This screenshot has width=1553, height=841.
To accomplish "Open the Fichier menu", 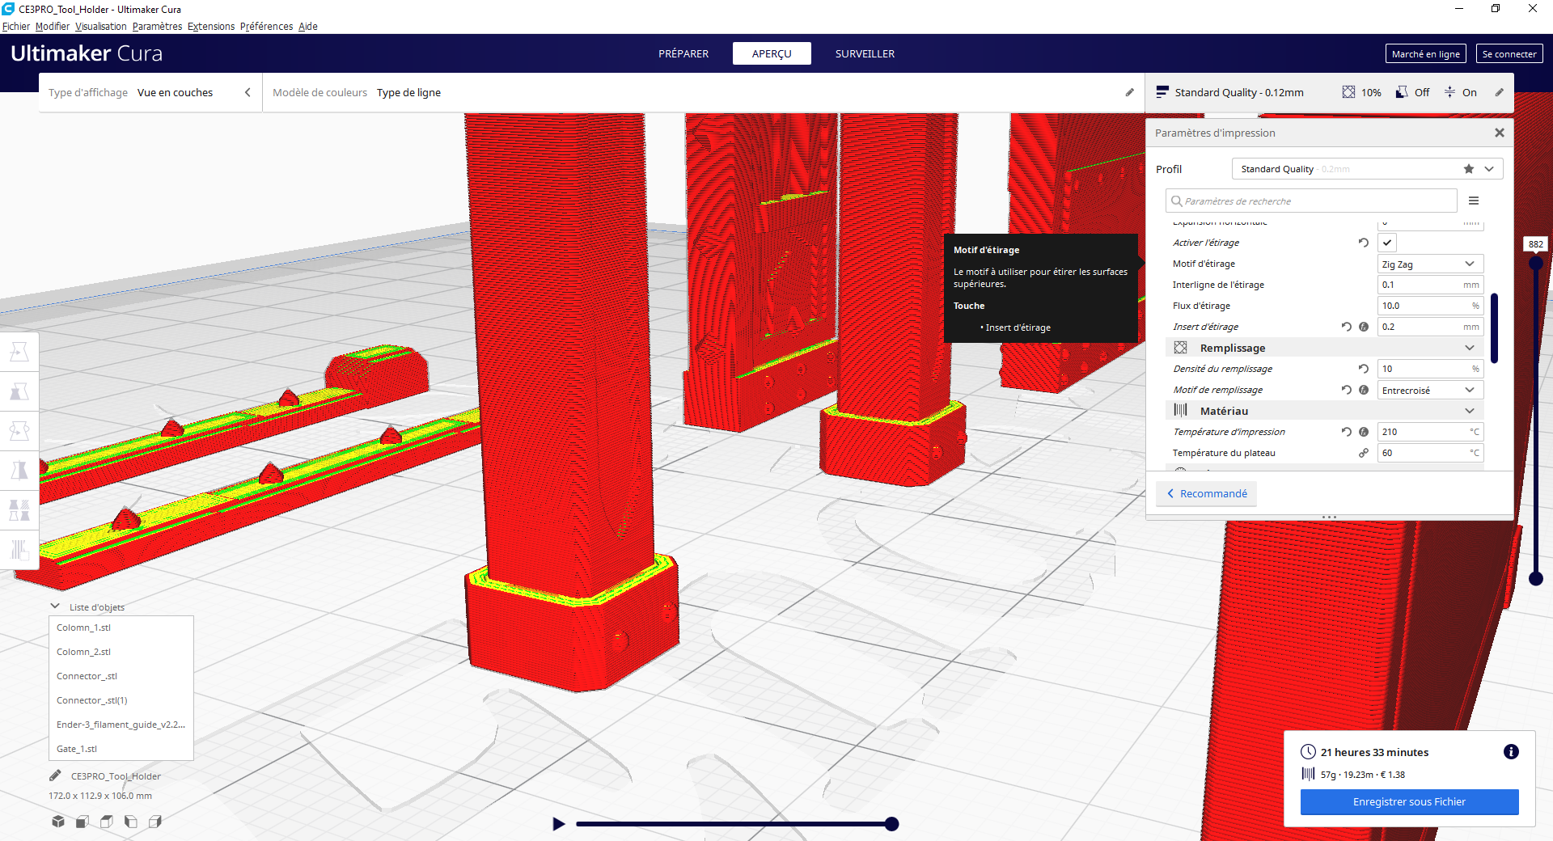I will coord(16,26).
